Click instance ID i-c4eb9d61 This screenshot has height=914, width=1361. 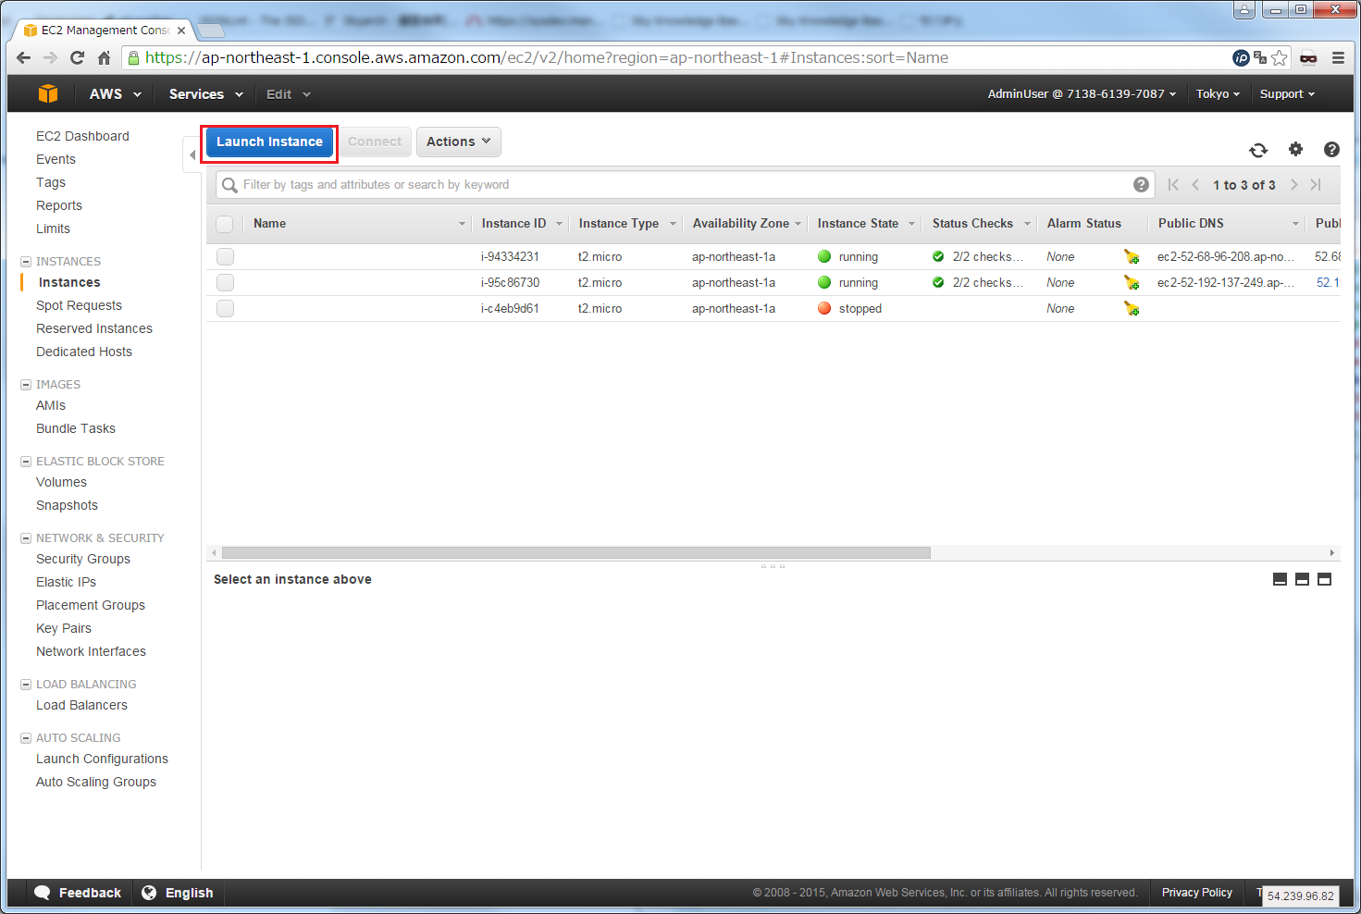[510, 308]
